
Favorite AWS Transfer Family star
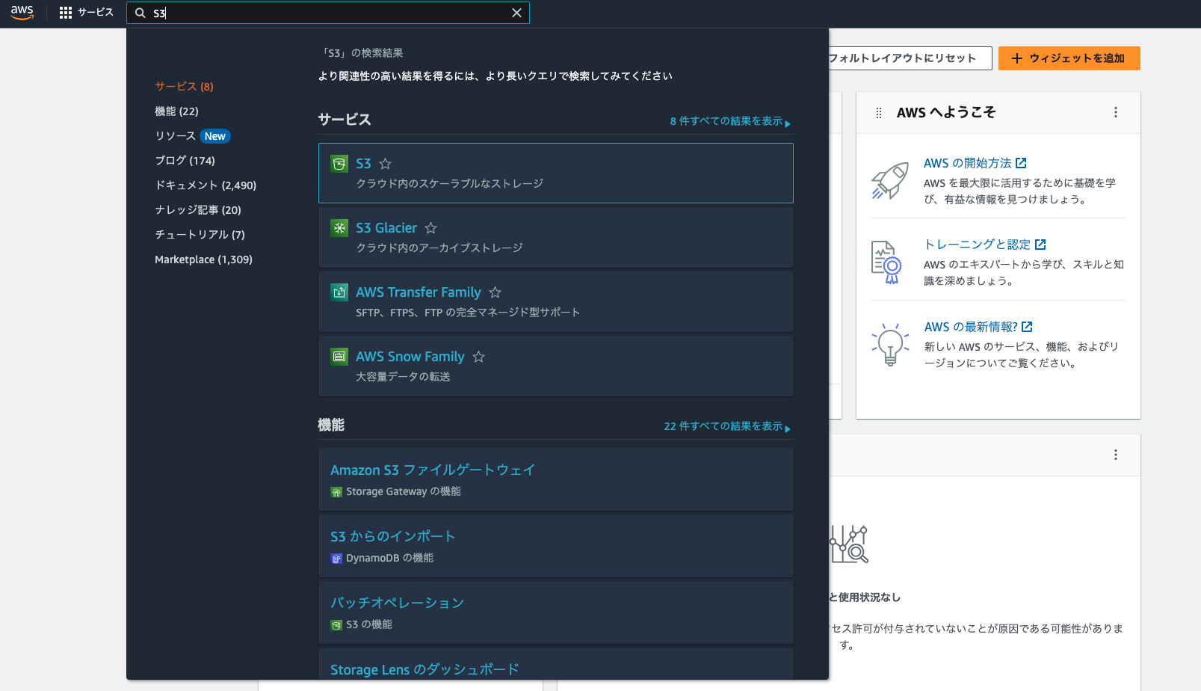(495, 292)
